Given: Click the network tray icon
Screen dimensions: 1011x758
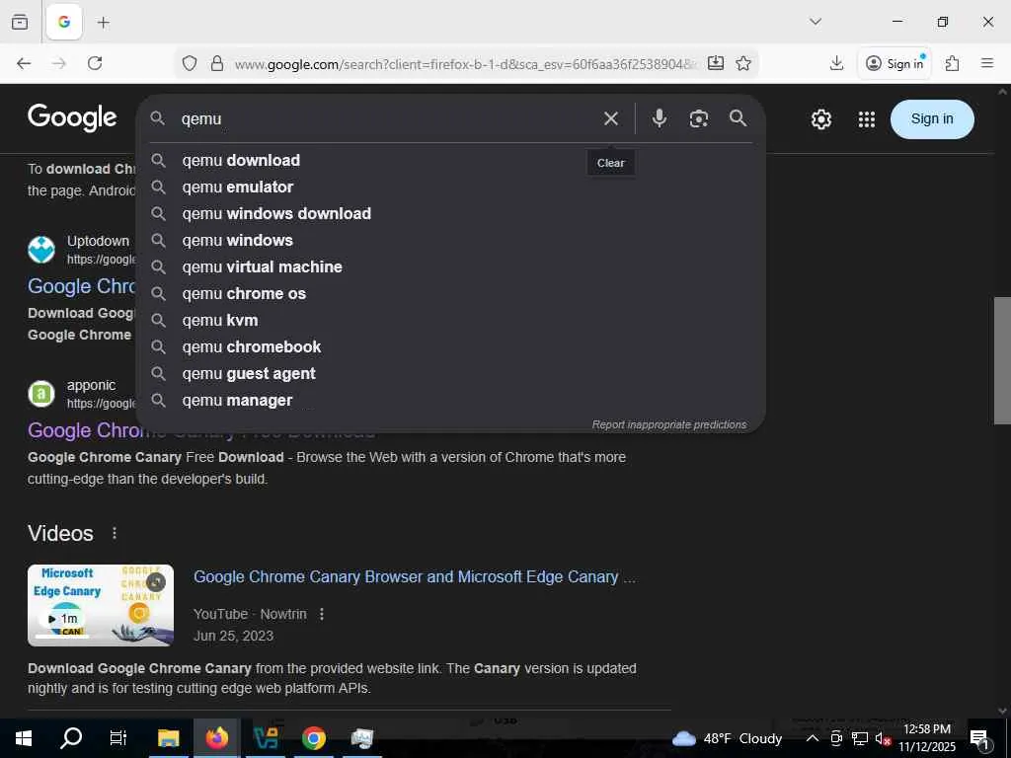Looking at the screenshot, I should 860,738.
